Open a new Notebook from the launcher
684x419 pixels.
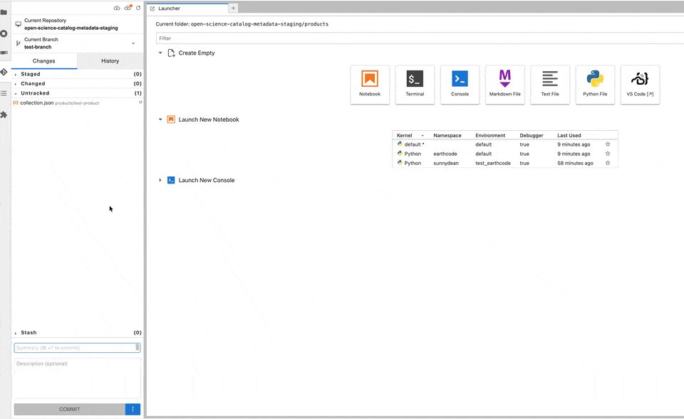click(x=370, y=85)
